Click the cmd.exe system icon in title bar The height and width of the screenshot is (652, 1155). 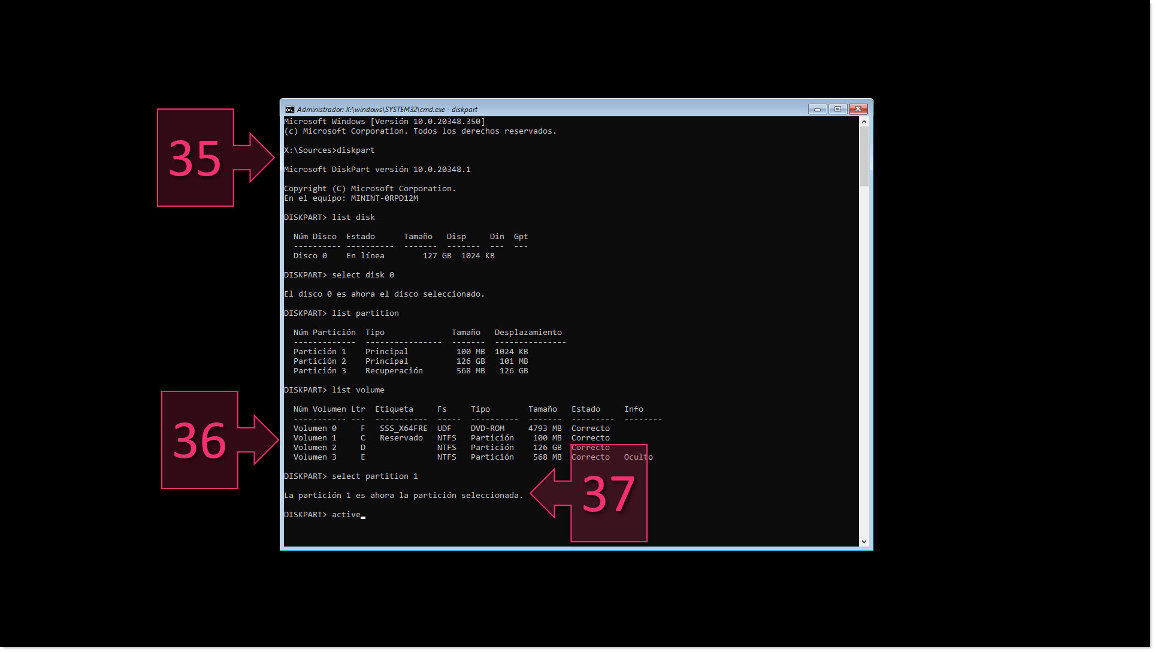[289, 109]
